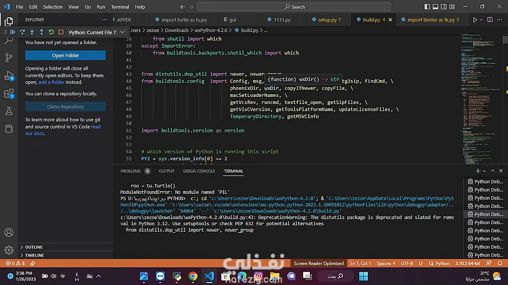This screenshot has height=285, width=508.
Task: Open the Explorer view in activity bar
Action: (9, 21)
